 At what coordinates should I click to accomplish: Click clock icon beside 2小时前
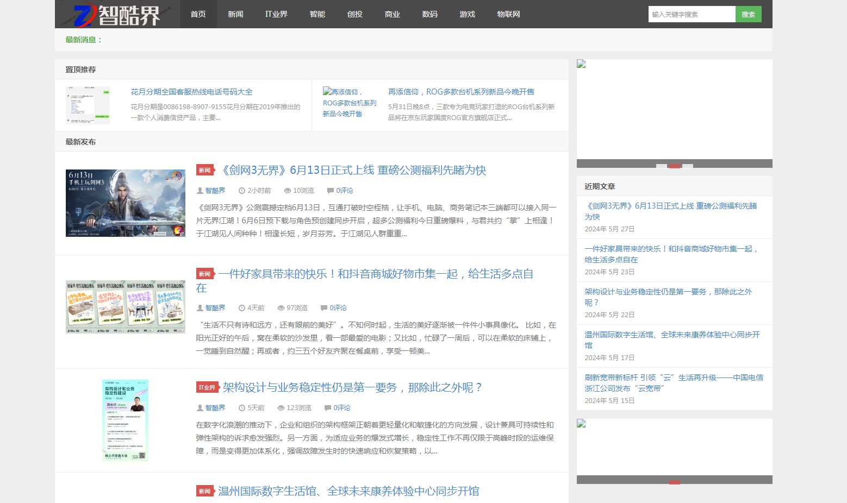coord(242,191)
